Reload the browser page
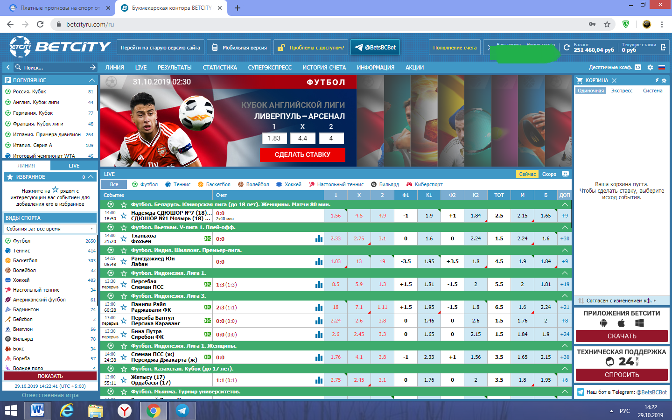Viewport: 672px width, 420px height. pos(40,24)
